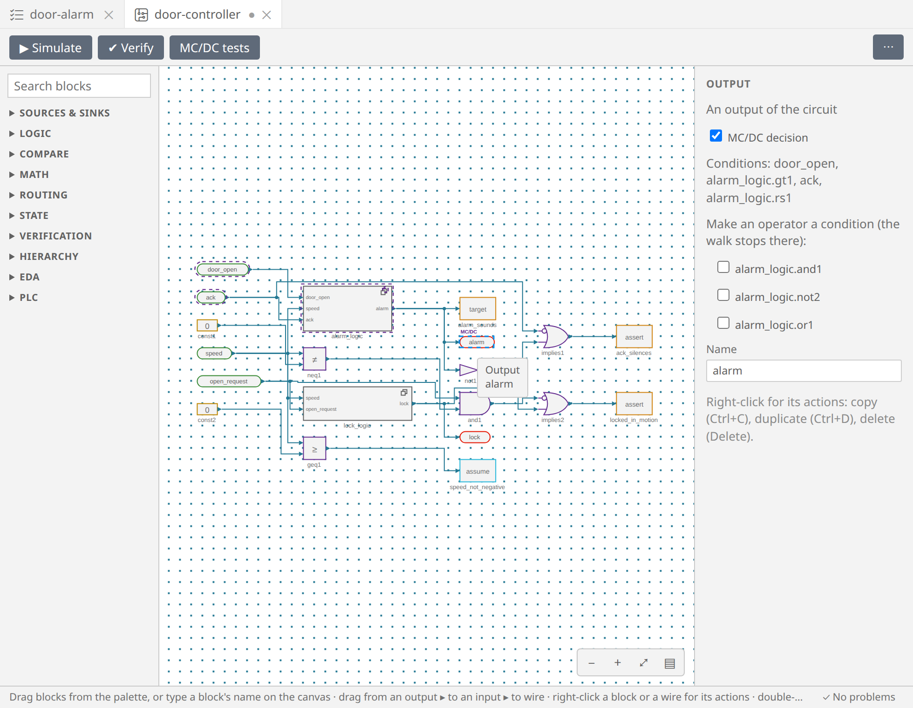Click the Simulate button
The width and height of the screenshot is (913, 708).
(x=51, y=48)
